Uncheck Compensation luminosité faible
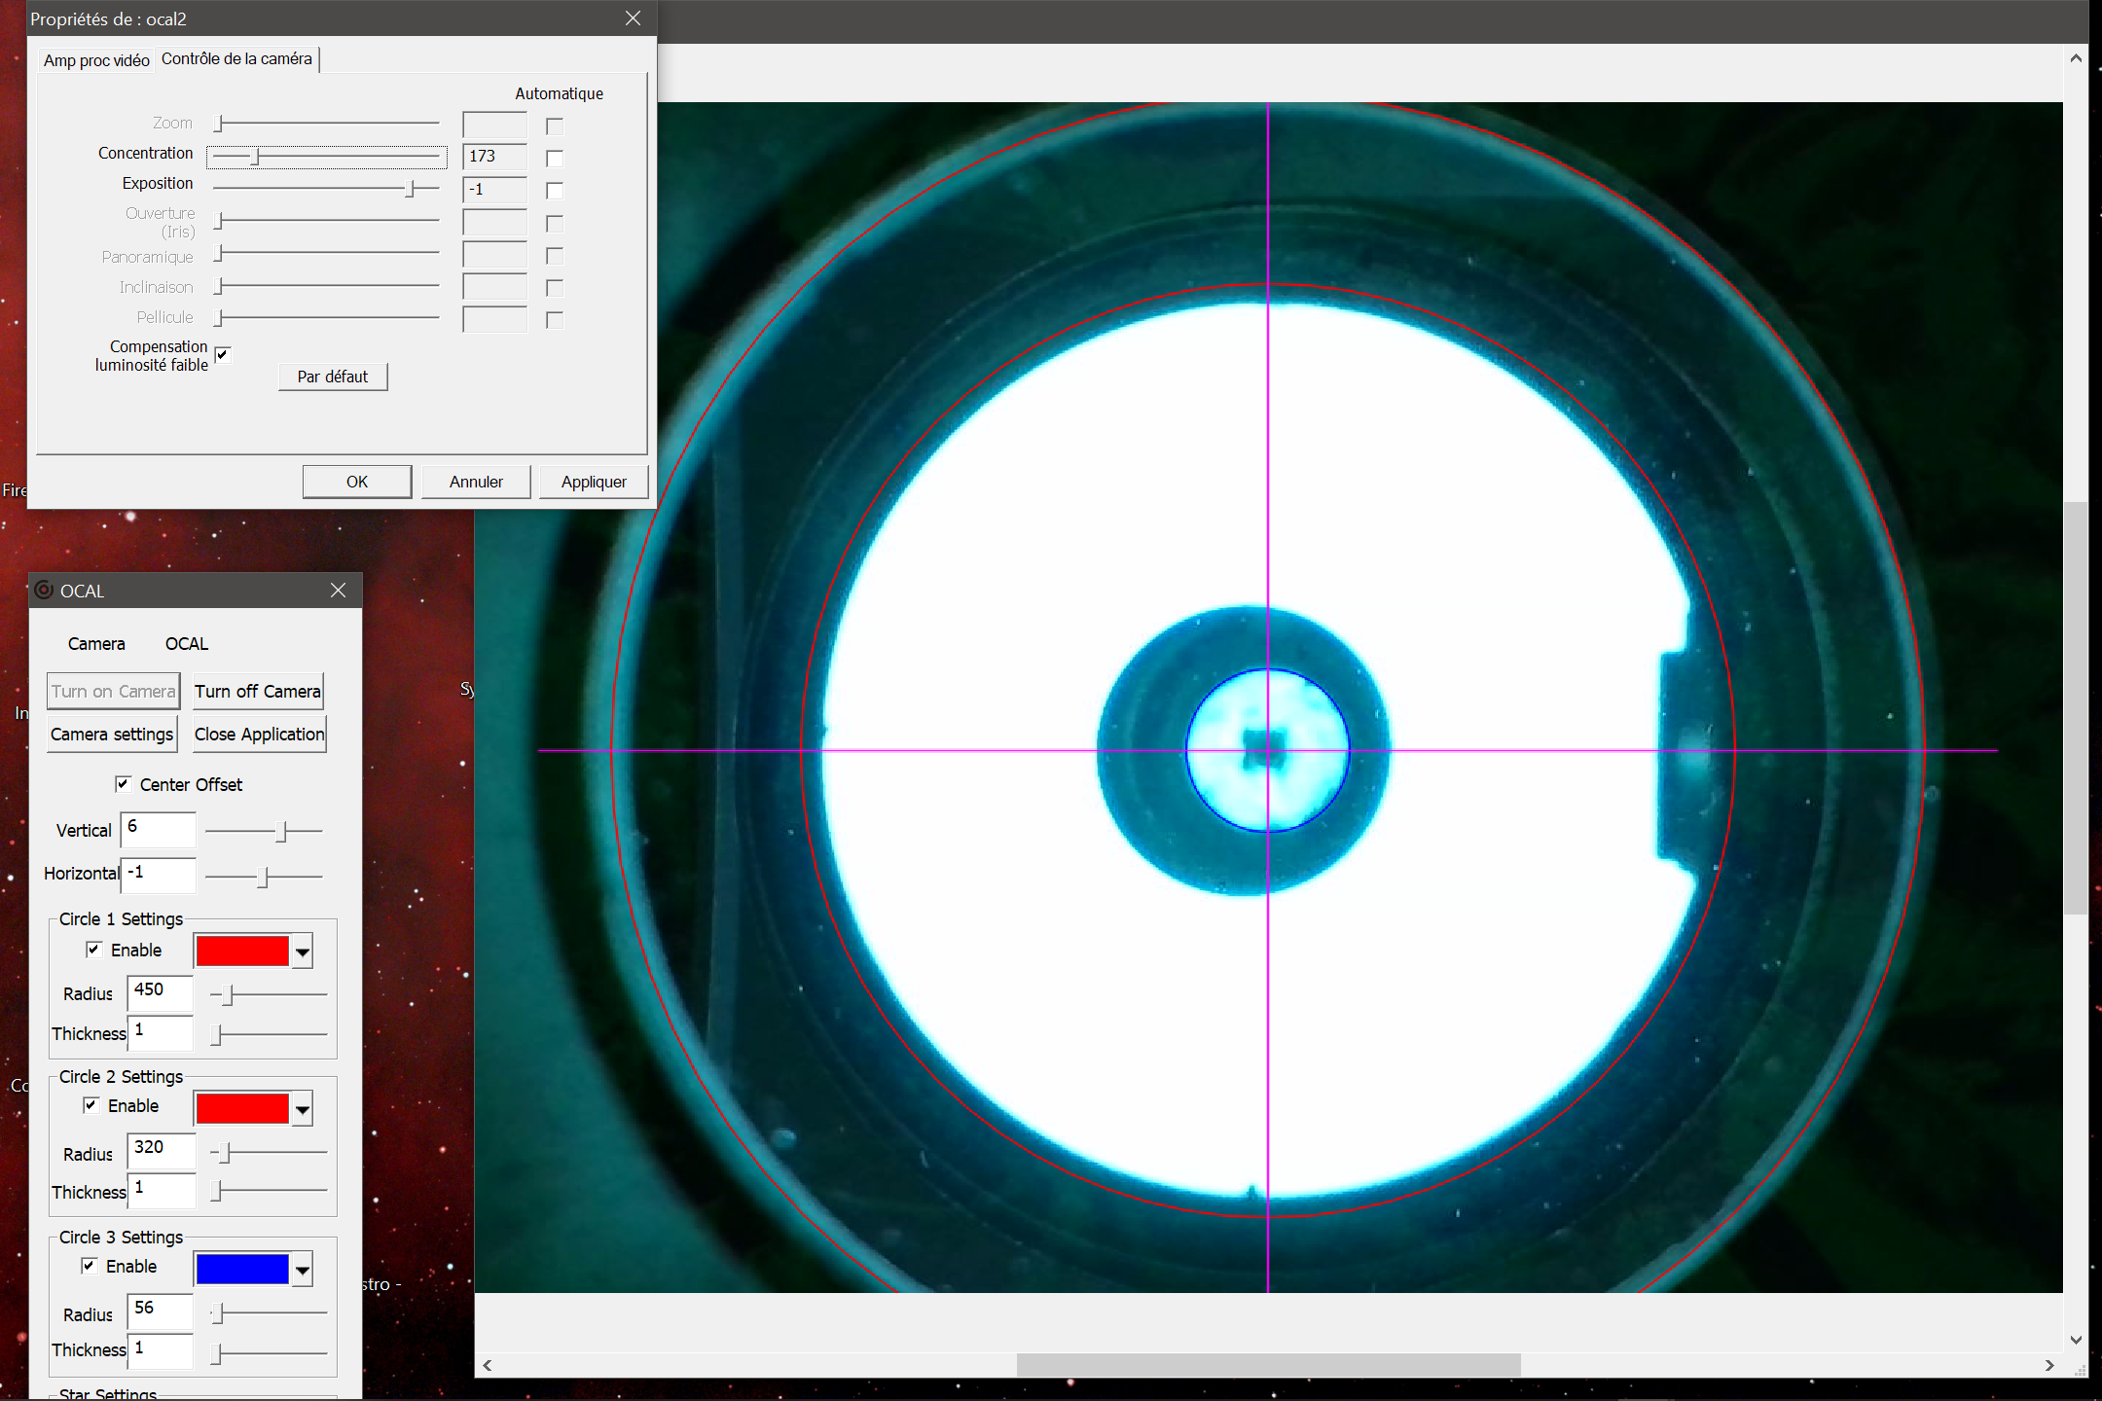The width and height of the screenshot is (2102, 1401). click(223, 355)
